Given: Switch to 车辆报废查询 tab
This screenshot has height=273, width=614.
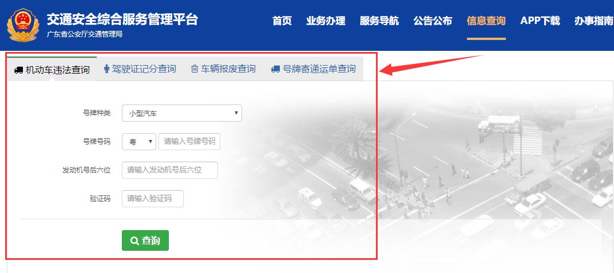Looking at the screenshot, I should point(223,69).
